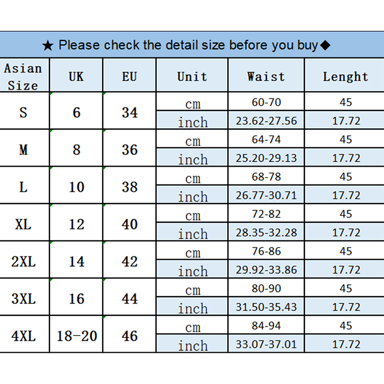Click the EU size 36 cell
The height and width of the screenshot is (384, 384).
(130, 150)
